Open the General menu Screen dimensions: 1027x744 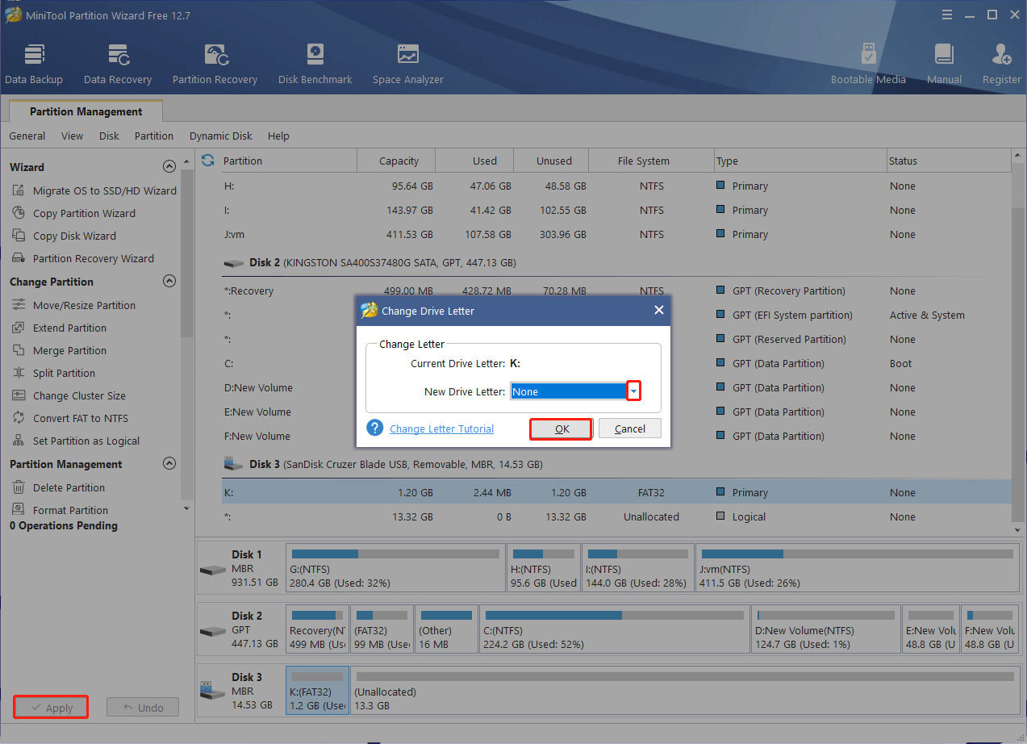(x=27, y=136)
